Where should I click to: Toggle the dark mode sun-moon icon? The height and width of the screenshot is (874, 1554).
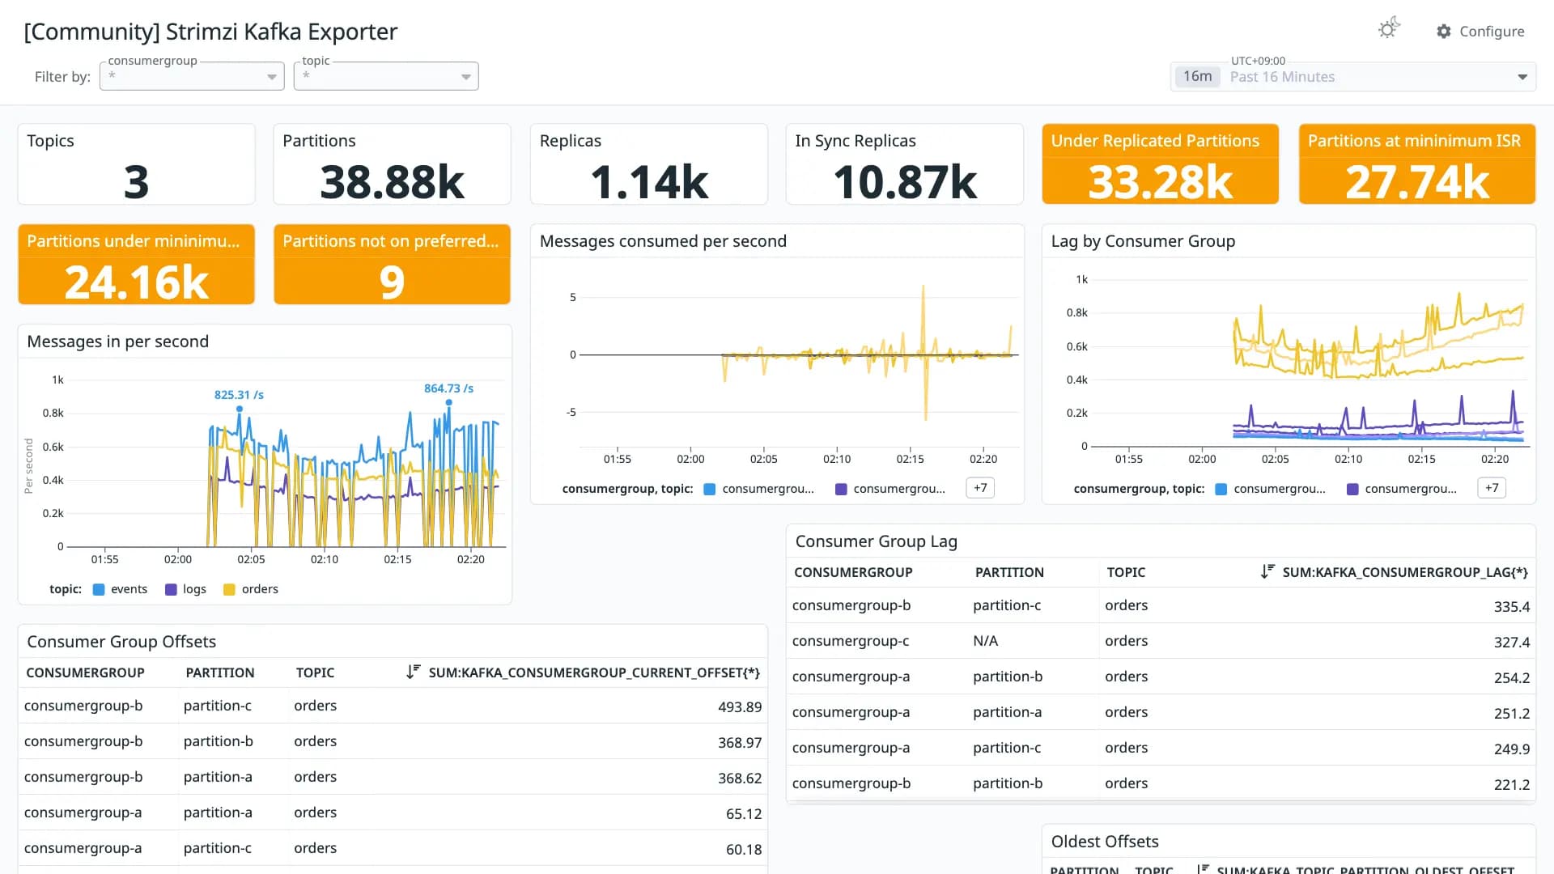pos(1389,28)
